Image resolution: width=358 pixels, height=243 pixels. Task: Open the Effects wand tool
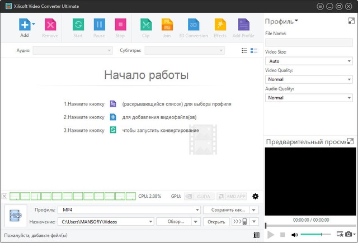220,25
